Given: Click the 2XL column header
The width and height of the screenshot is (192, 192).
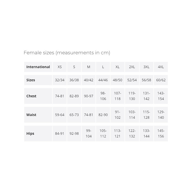Looking at the screenshot, I should click(x=132, y=67).
